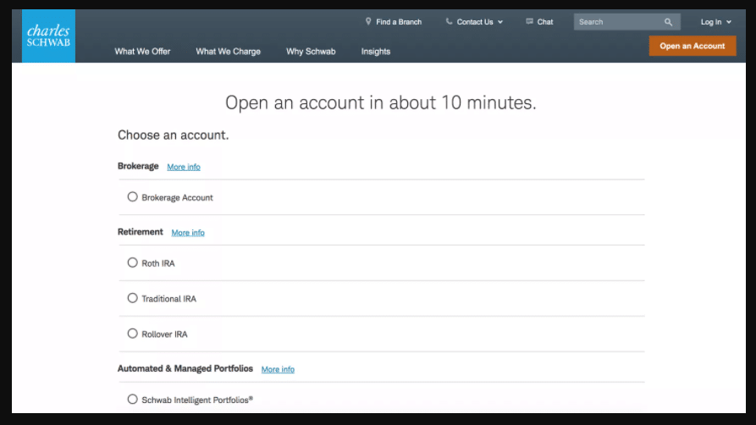Open the Chat link text

coord(545,22)
